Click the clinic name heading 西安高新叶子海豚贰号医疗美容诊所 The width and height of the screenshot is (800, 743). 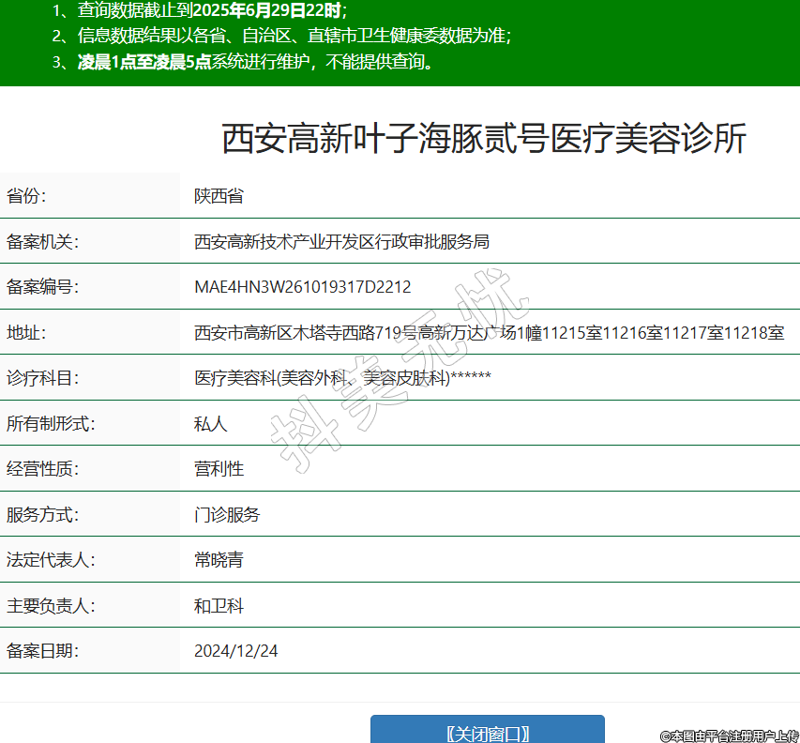[484, 138]
